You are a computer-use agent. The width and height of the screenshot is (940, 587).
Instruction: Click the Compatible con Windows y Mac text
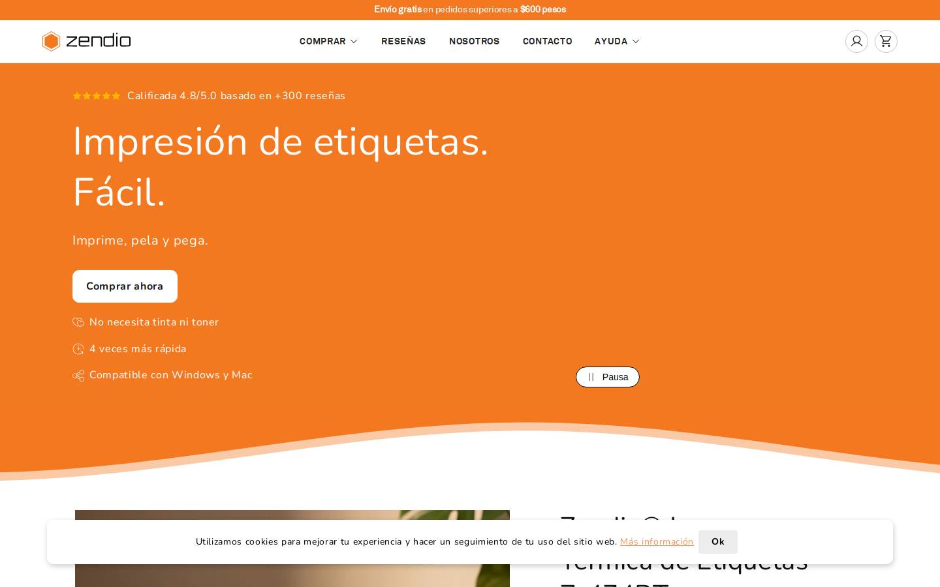[x=171, y=375]
